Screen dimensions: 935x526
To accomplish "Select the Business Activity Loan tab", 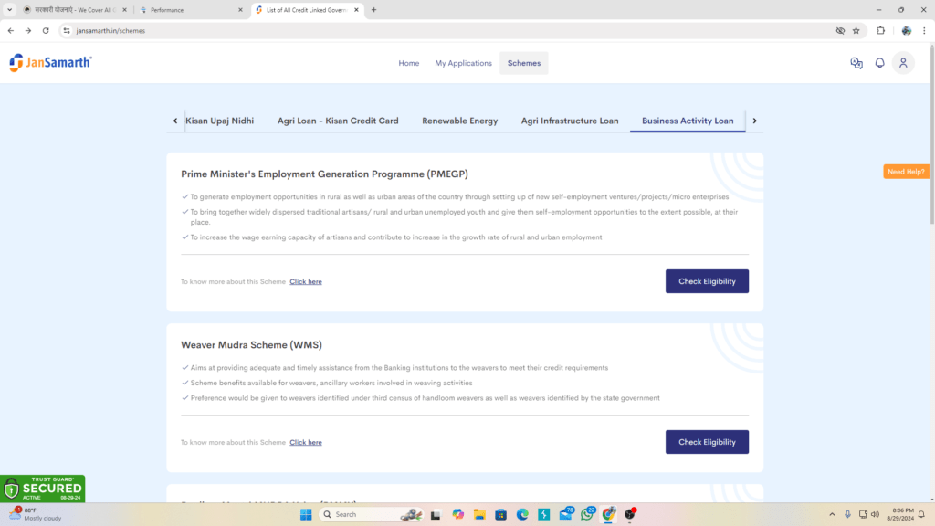I will (x=688, y=121).
